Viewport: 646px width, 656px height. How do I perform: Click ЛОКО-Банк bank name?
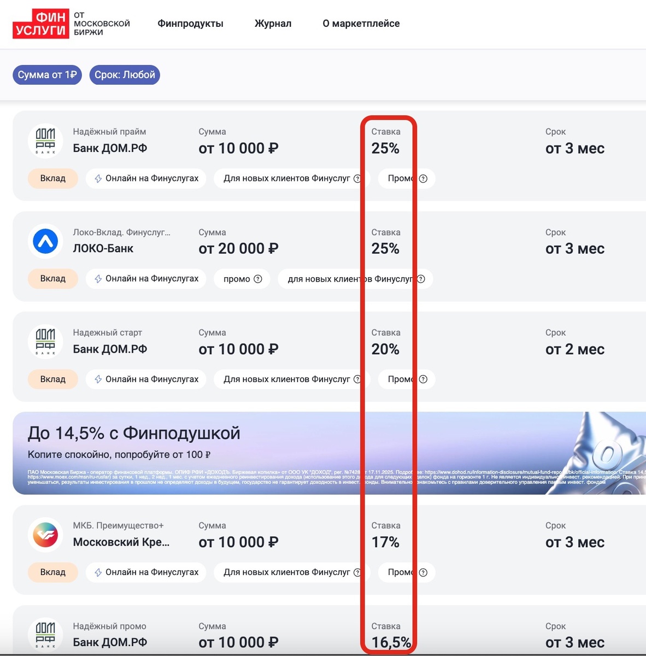103,249
